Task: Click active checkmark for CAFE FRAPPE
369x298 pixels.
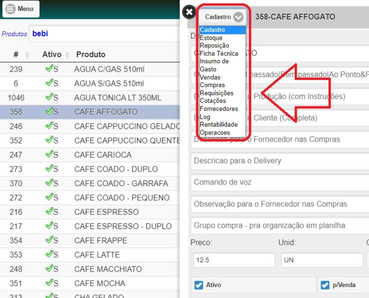Action: click(49, 240)
